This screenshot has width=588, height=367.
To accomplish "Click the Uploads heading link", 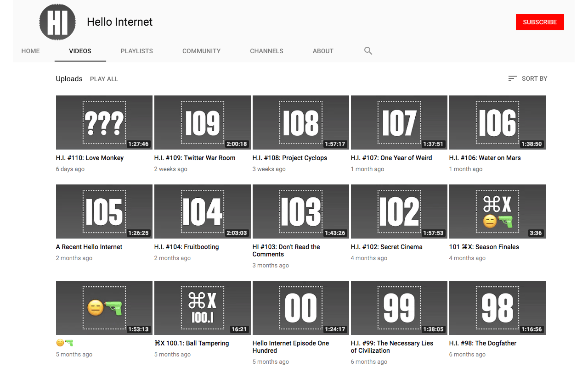I will (x=69, y=79).
